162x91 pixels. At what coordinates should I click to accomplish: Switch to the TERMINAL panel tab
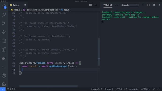[x=108, y=5]
